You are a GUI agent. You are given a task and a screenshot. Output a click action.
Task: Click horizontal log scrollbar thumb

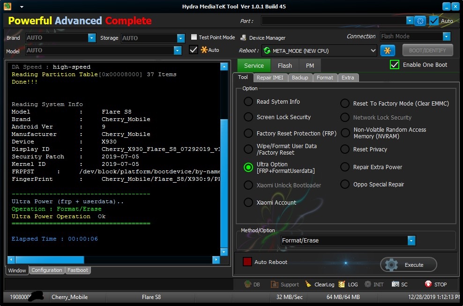point(50,259)
